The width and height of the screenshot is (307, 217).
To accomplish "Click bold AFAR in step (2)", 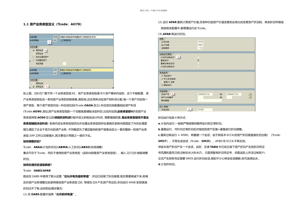I will 173,22.
